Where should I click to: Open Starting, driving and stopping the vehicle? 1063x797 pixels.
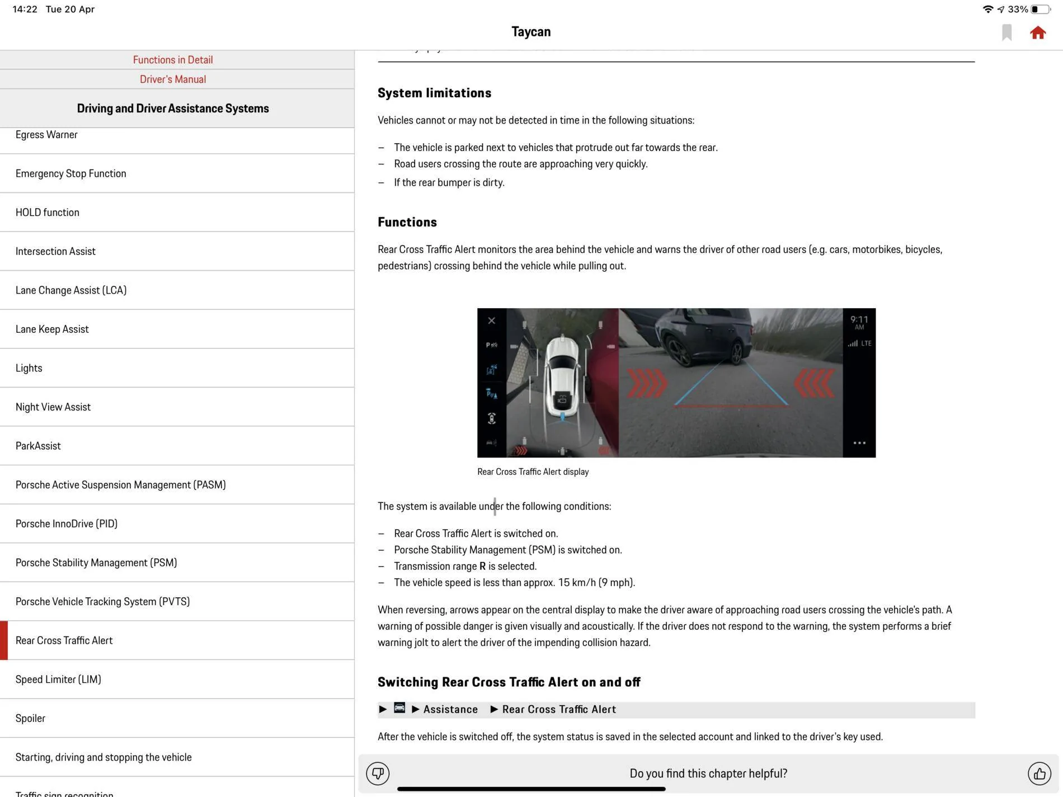pos(177,757)
